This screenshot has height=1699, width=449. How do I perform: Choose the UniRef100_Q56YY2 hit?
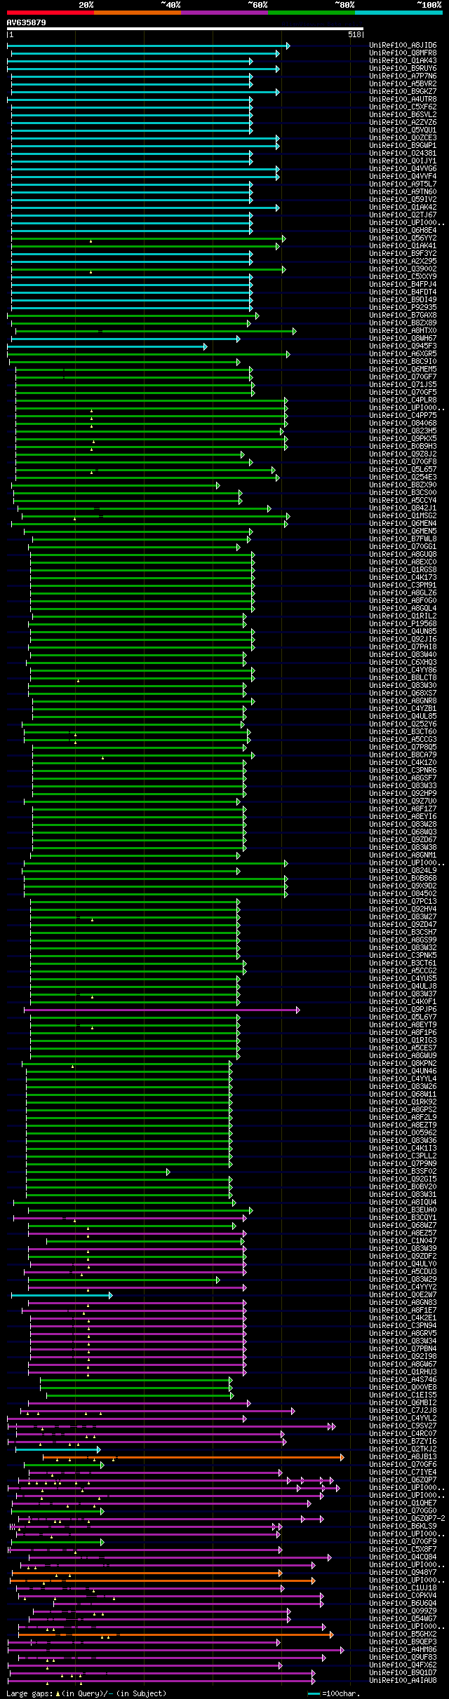[x=403, y=238]
